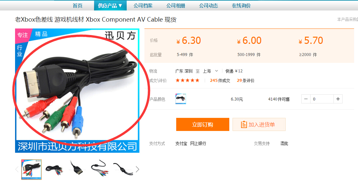358x184 pixels.
Task: Select the product color swatch image
Action: 181,99
